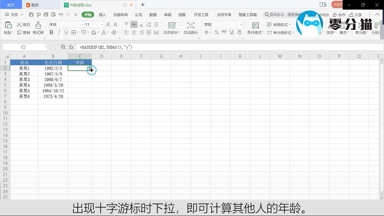Click the zoom magnifier next to fx
Viewport: 384px width, 216px height.
coord(63,47)
